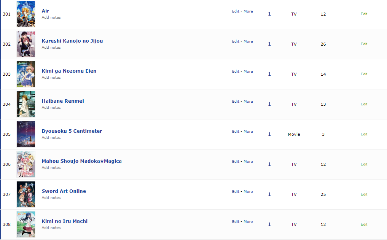
Task: Go to the Kimi no Iru Machi page
Action: (64, 221)
